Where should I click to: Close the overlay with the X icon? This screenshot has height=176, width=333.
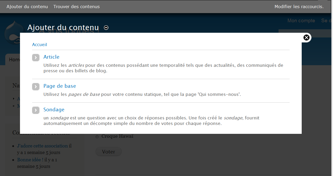click(306, 38)
